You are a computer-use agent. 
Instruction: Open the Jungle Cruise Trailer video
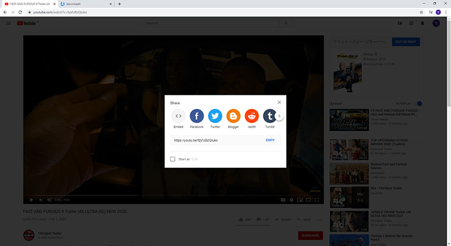point(349,221)
